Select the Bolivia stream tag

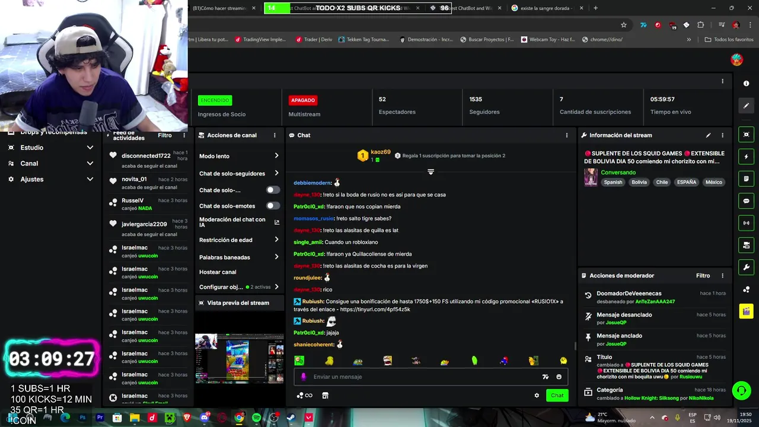click(x=639, y=182)
